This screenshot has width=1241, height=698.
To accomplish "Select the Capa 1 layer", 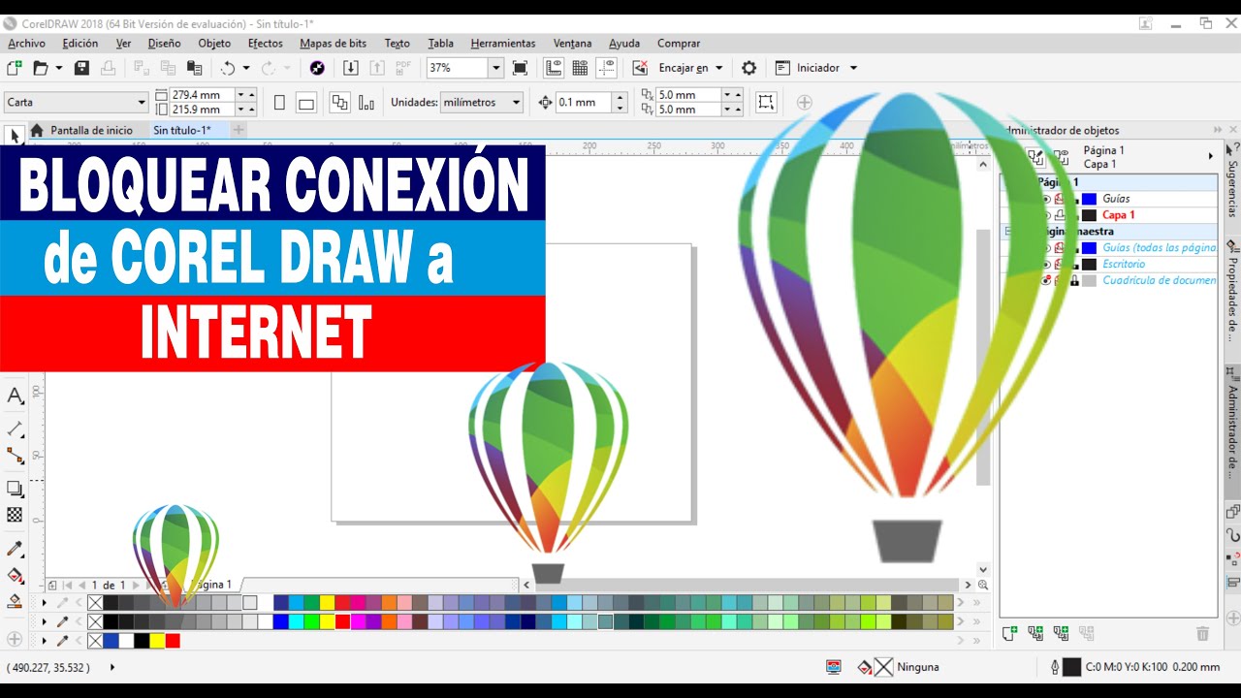I will point(1118,215).
